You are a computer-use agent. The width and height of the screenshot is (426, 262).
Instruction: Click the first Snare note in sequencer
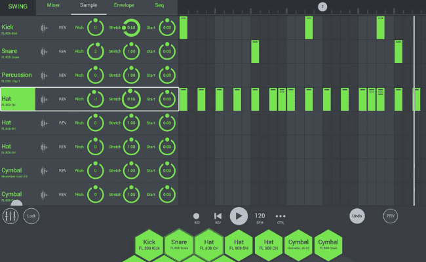click(x=255, y=52)
